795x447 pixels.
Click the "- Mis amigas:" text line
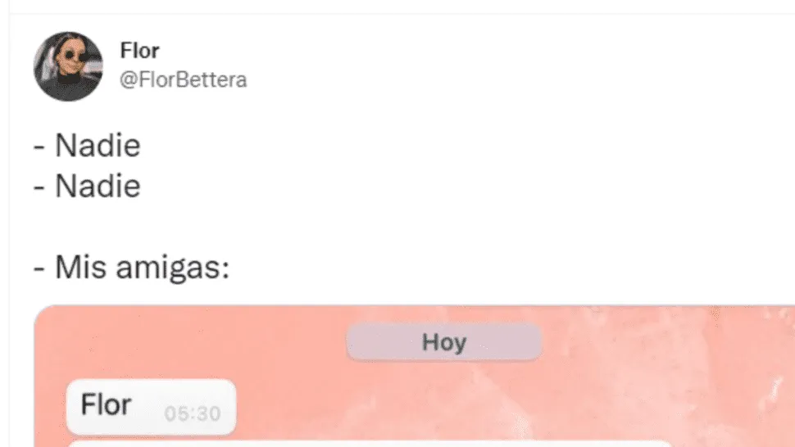click(x=131, y=267)
